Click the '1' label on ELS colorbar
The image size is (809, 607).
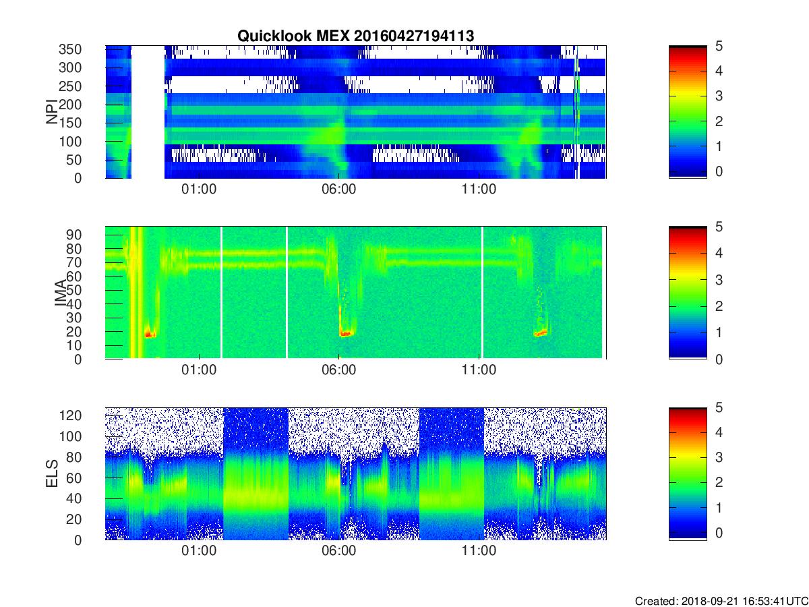click(x=719, y=507)
